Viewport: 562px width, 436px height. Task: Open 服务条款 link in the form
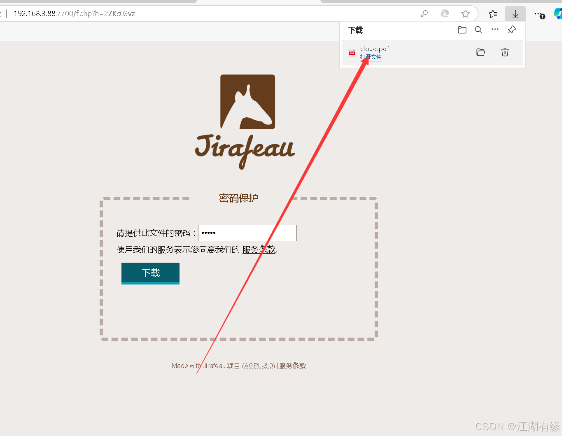coord(259,249)
